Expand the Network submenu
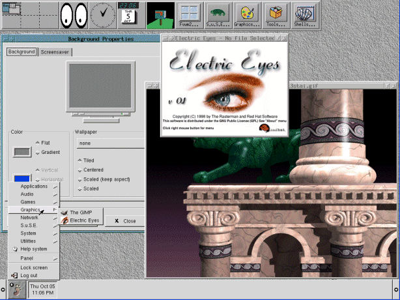The image size is (400, 300). tap(34, 218)
